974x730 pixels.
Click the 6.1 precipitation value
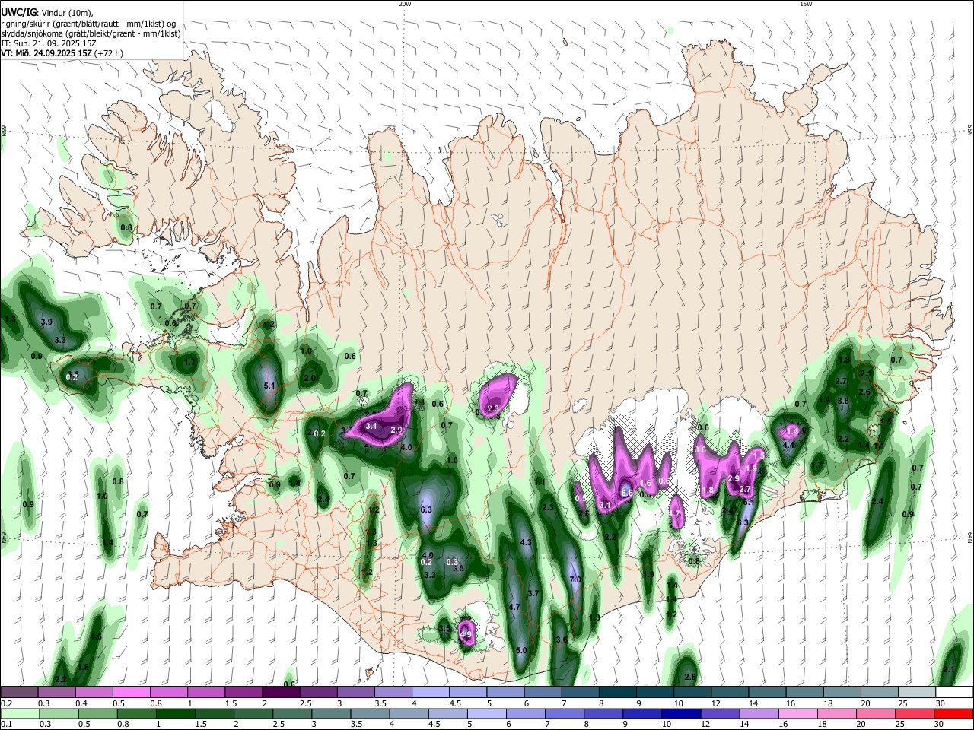[748, 502]
